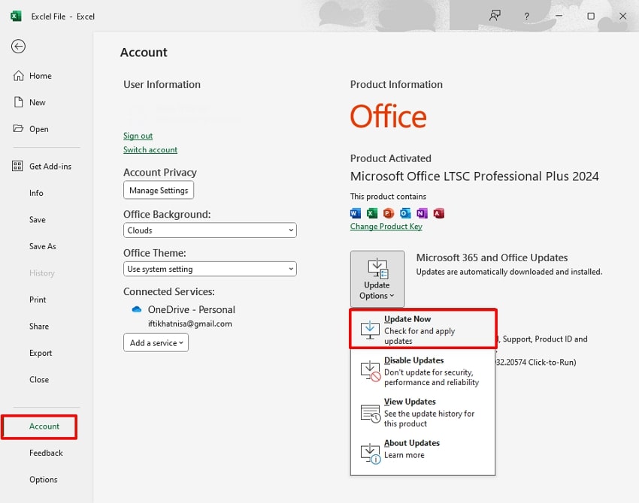Click the Word app icon

click(356, 213)
